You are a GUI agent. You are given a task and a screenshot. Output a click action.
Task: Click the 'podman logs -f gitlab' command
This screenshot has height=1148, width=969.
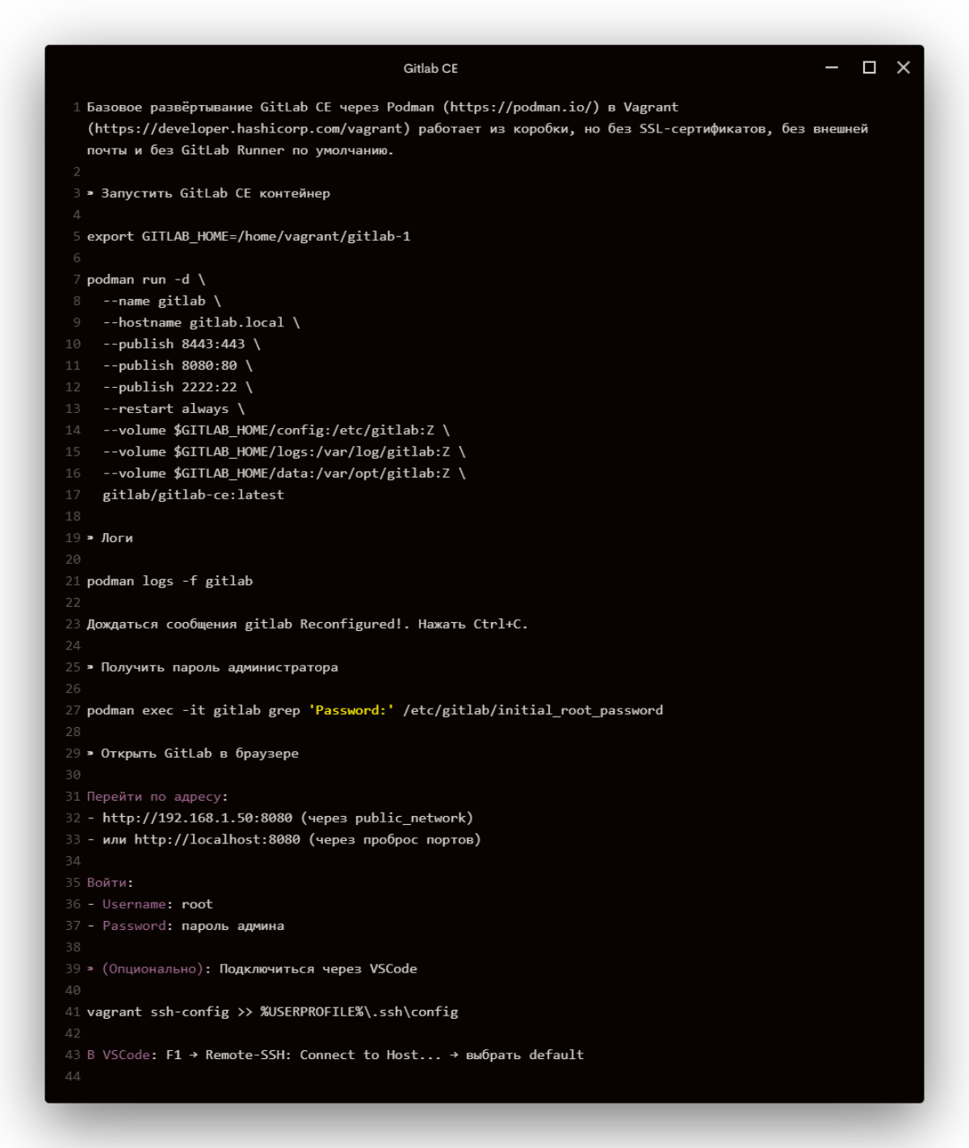(x=170, y=582)
